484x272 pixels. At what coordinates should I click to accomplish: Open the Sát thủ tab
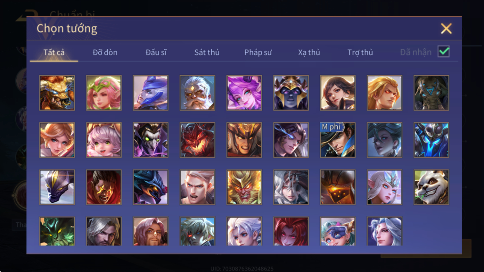[x=207, y=52]
